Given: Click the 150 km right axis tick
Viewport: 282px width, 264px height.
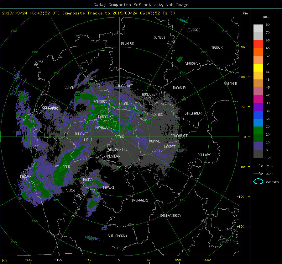Looking at the screenshot, I should tap(242, 47).
